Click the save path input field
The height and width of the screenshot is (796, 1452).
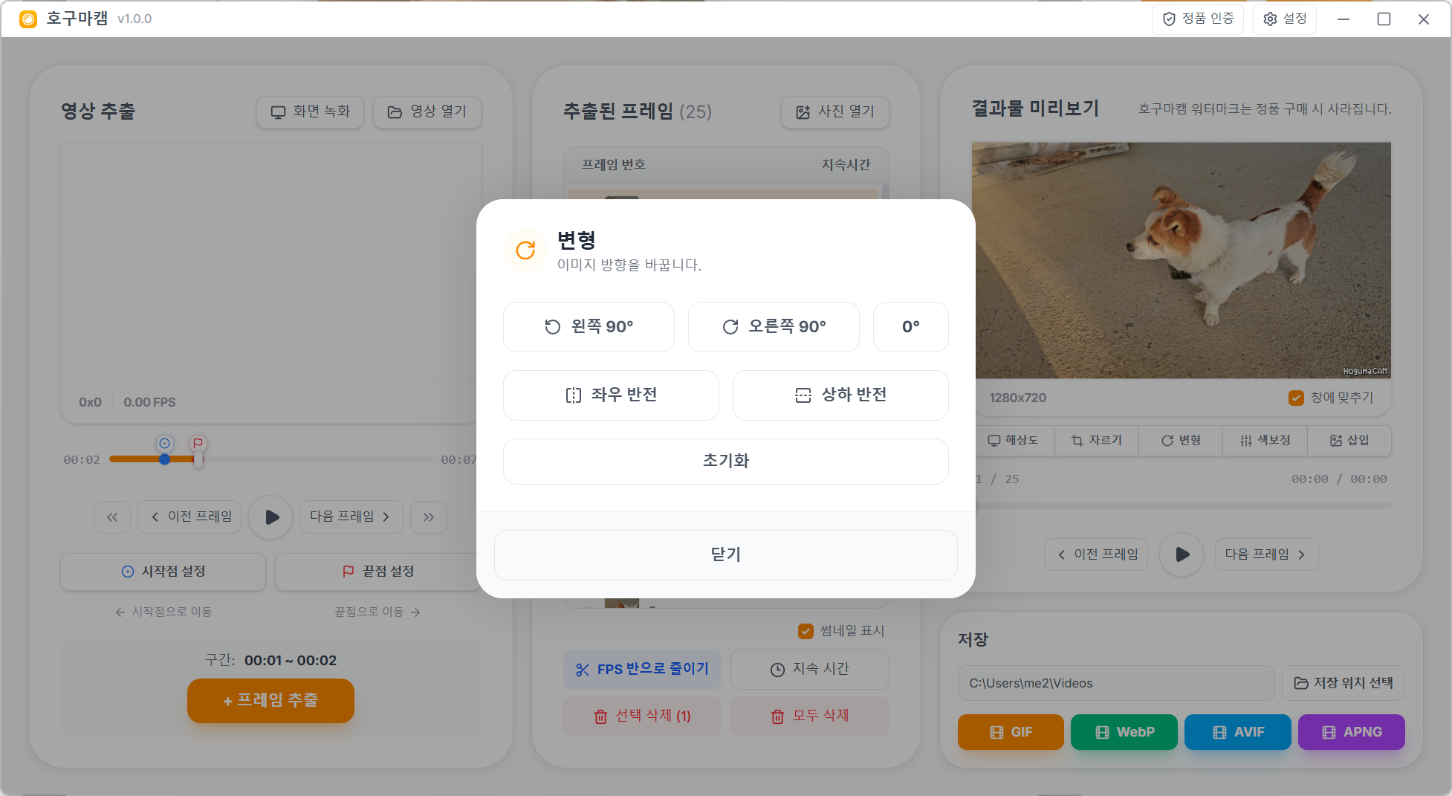(1115, 684)
